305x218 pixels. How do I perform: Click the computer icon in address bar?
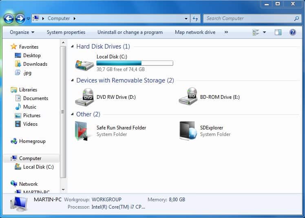pos(36,18)
